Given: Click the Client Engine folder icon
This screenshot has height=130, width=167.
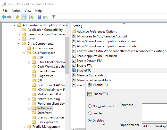Looking at the screenshot, I should click(34, 71).
